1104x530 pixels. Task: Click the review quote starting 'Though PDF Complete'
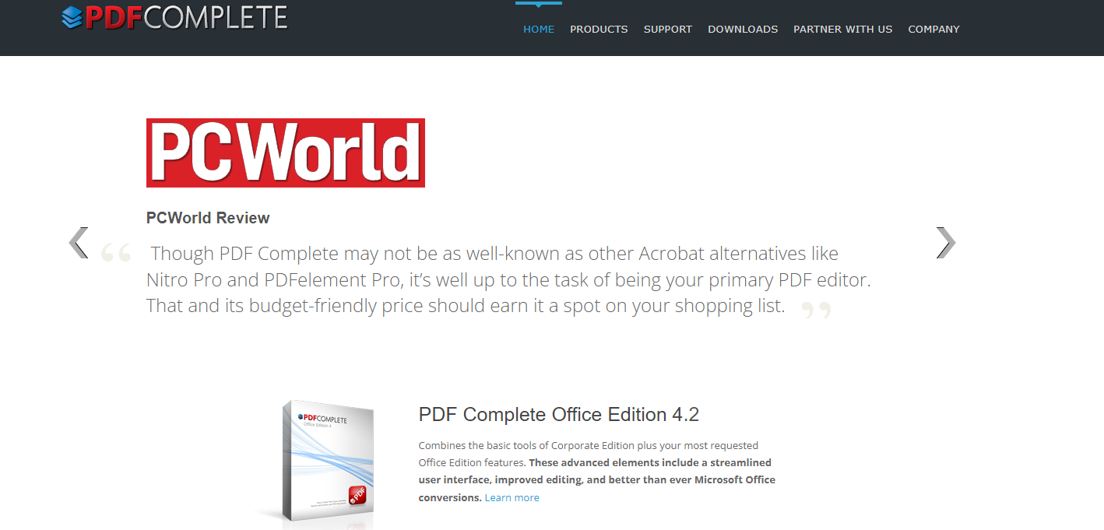(x=508, y=279)
